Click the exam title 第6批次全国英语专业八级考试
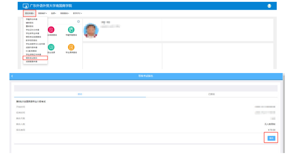 coord(31,102)
